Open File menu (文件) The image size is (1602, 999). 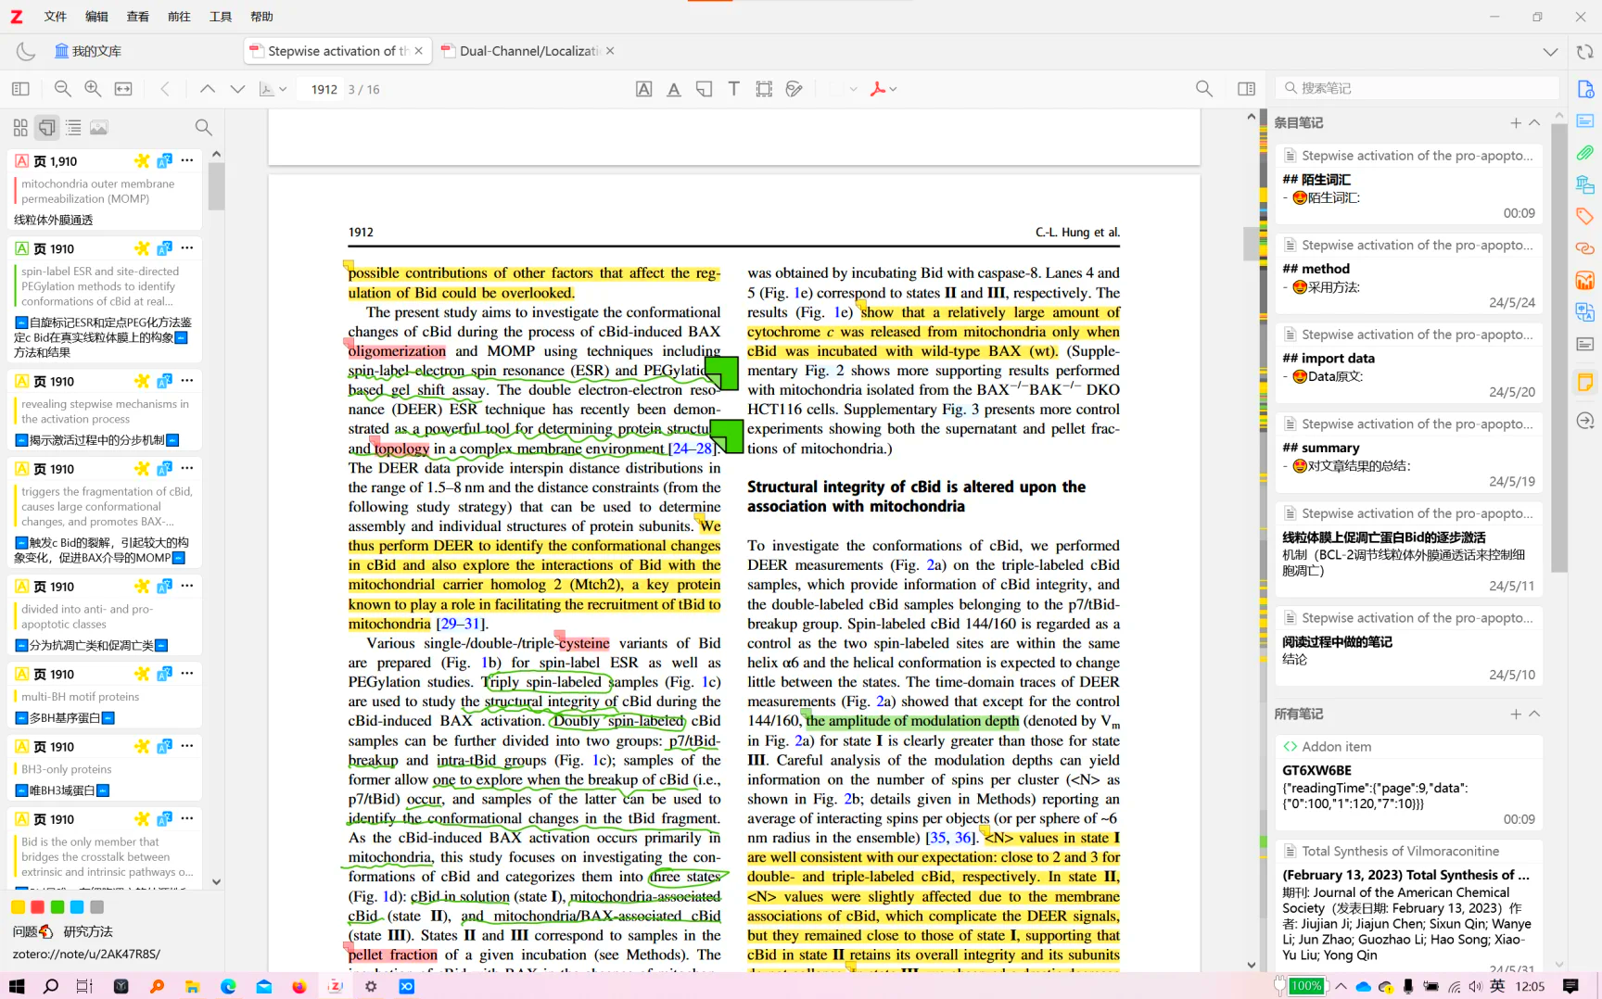pos(56,17)
